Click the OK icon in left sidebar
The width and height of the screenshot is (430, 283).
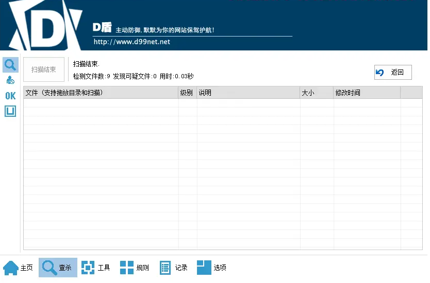point(10,96)
